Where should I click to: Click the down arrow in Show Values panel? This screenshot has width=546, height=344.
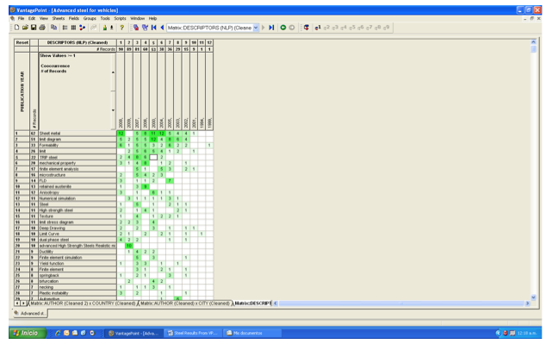point(113,110)
